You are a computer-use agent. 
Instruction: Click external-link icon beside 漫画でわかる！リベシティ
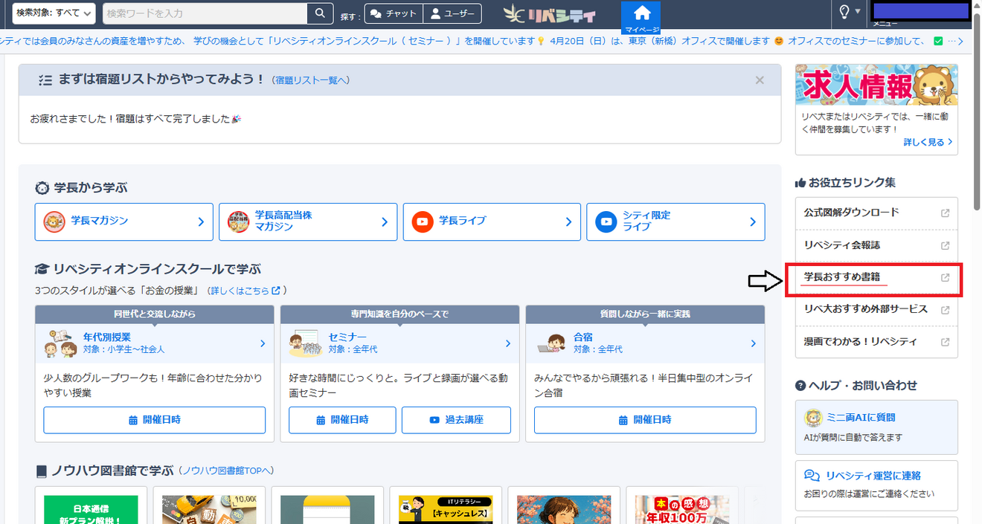coord(945,343)
